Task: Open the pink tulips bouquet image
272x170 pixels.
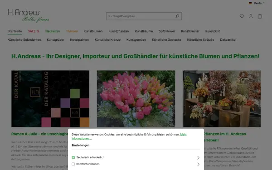Action: click(136, 99)
